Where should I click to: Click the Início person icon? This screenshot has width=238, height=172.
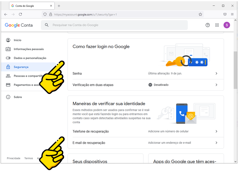pyautogui.click(x=8, y=40)
